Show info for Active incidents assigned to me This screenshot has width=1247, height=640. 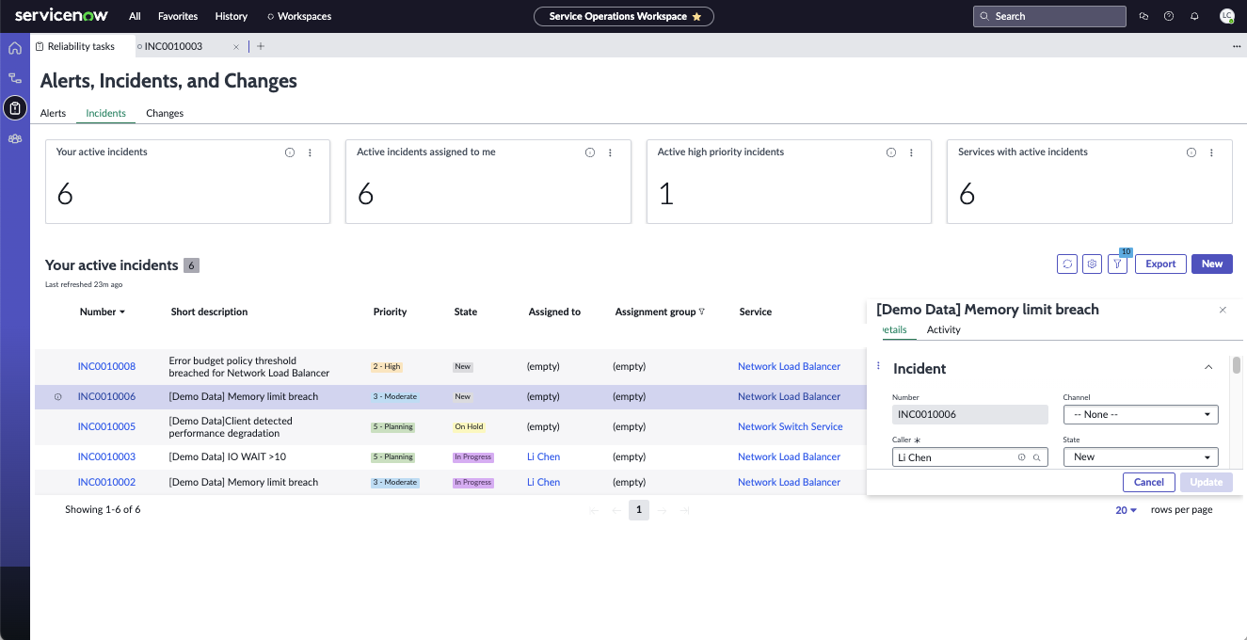pyautogui.click(x=590, y=152)
